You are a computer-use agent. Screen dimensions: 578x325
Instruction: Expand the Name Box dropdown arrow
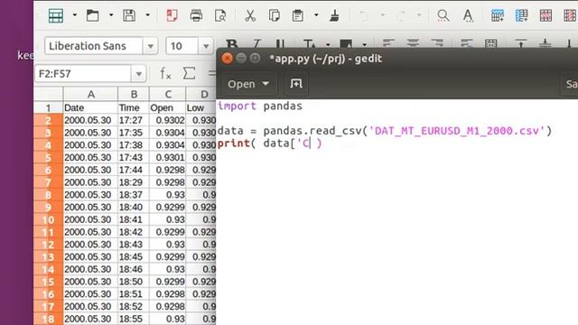[x=138, y=74]
